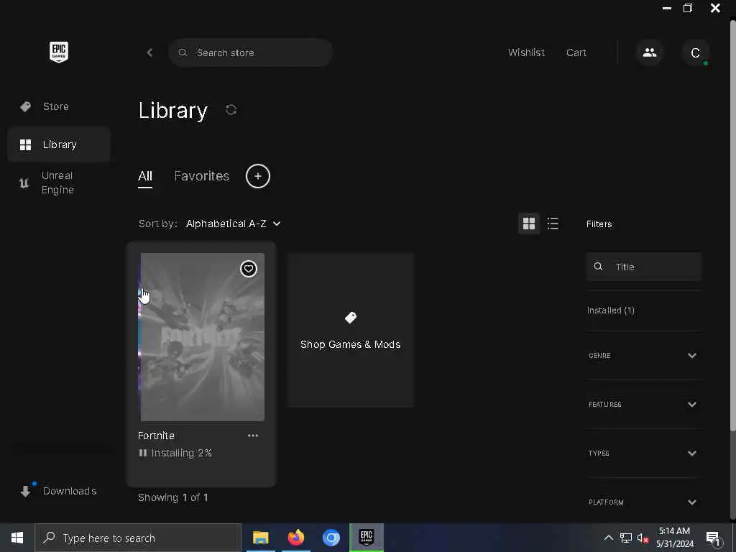
Task: Expand the Types filter
Action: click(643, 453)
